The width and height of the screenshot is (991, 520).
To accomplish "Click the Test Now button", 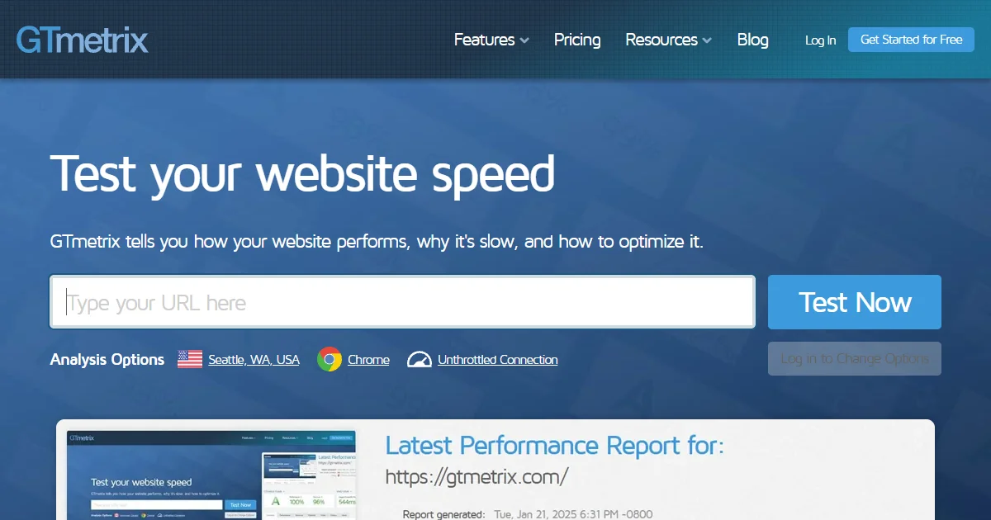I will click(855, 302).
